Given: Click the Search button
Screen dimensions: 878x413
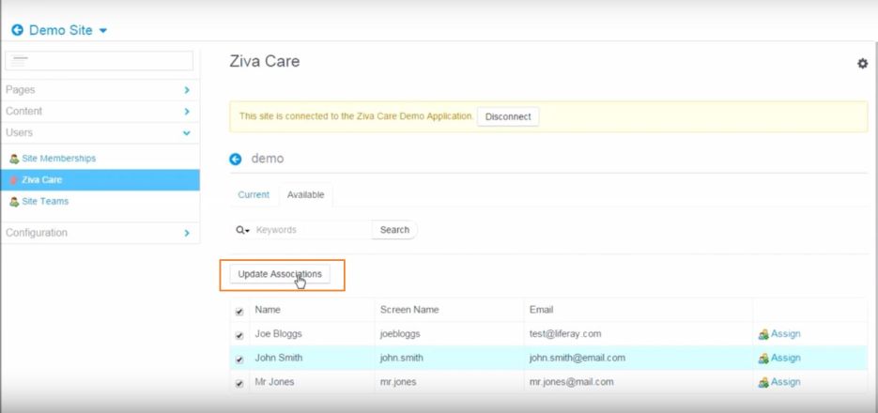Looking at the screenshot, I should 394,229.
